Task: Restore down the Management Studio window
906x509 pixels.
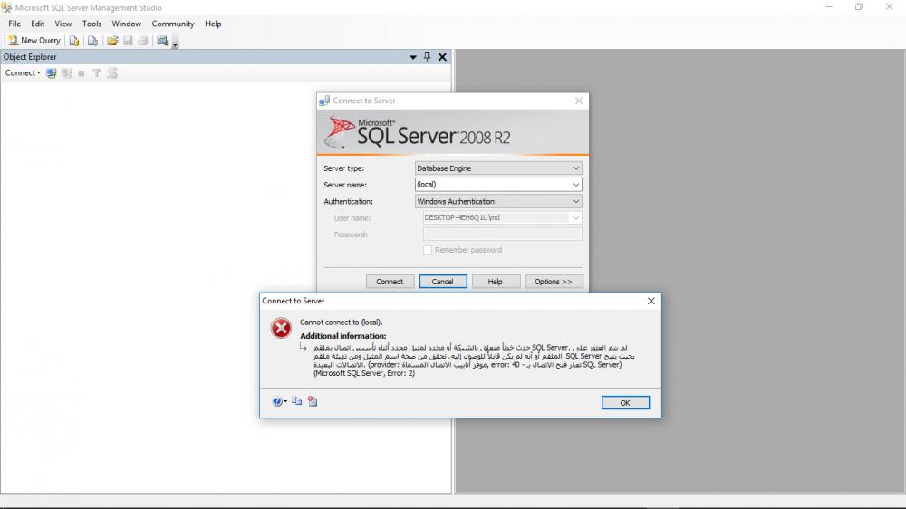Action: 859,7
